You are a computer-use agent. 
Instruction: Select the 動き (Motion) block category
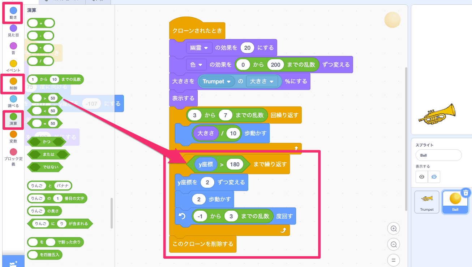click(x=13, y=13)
